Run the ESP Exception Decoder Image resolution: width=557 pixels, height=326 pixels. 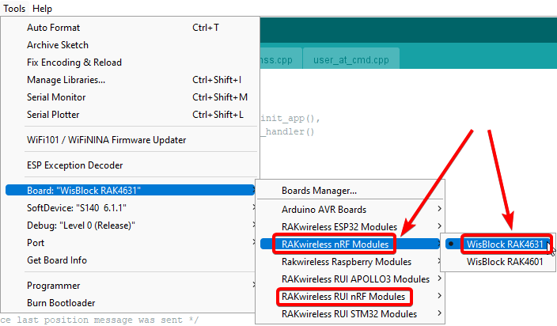pyautogui.click(x=75, y=165)
